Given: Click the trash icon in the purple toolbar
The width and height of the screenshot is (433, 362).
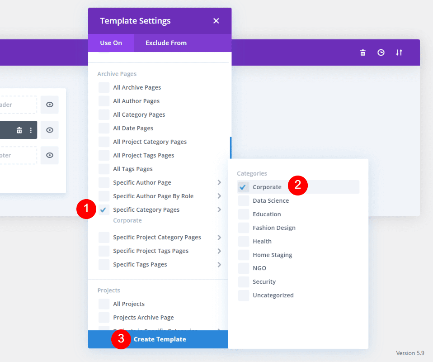Looking at the screenshot, I should tap(362, 52).
